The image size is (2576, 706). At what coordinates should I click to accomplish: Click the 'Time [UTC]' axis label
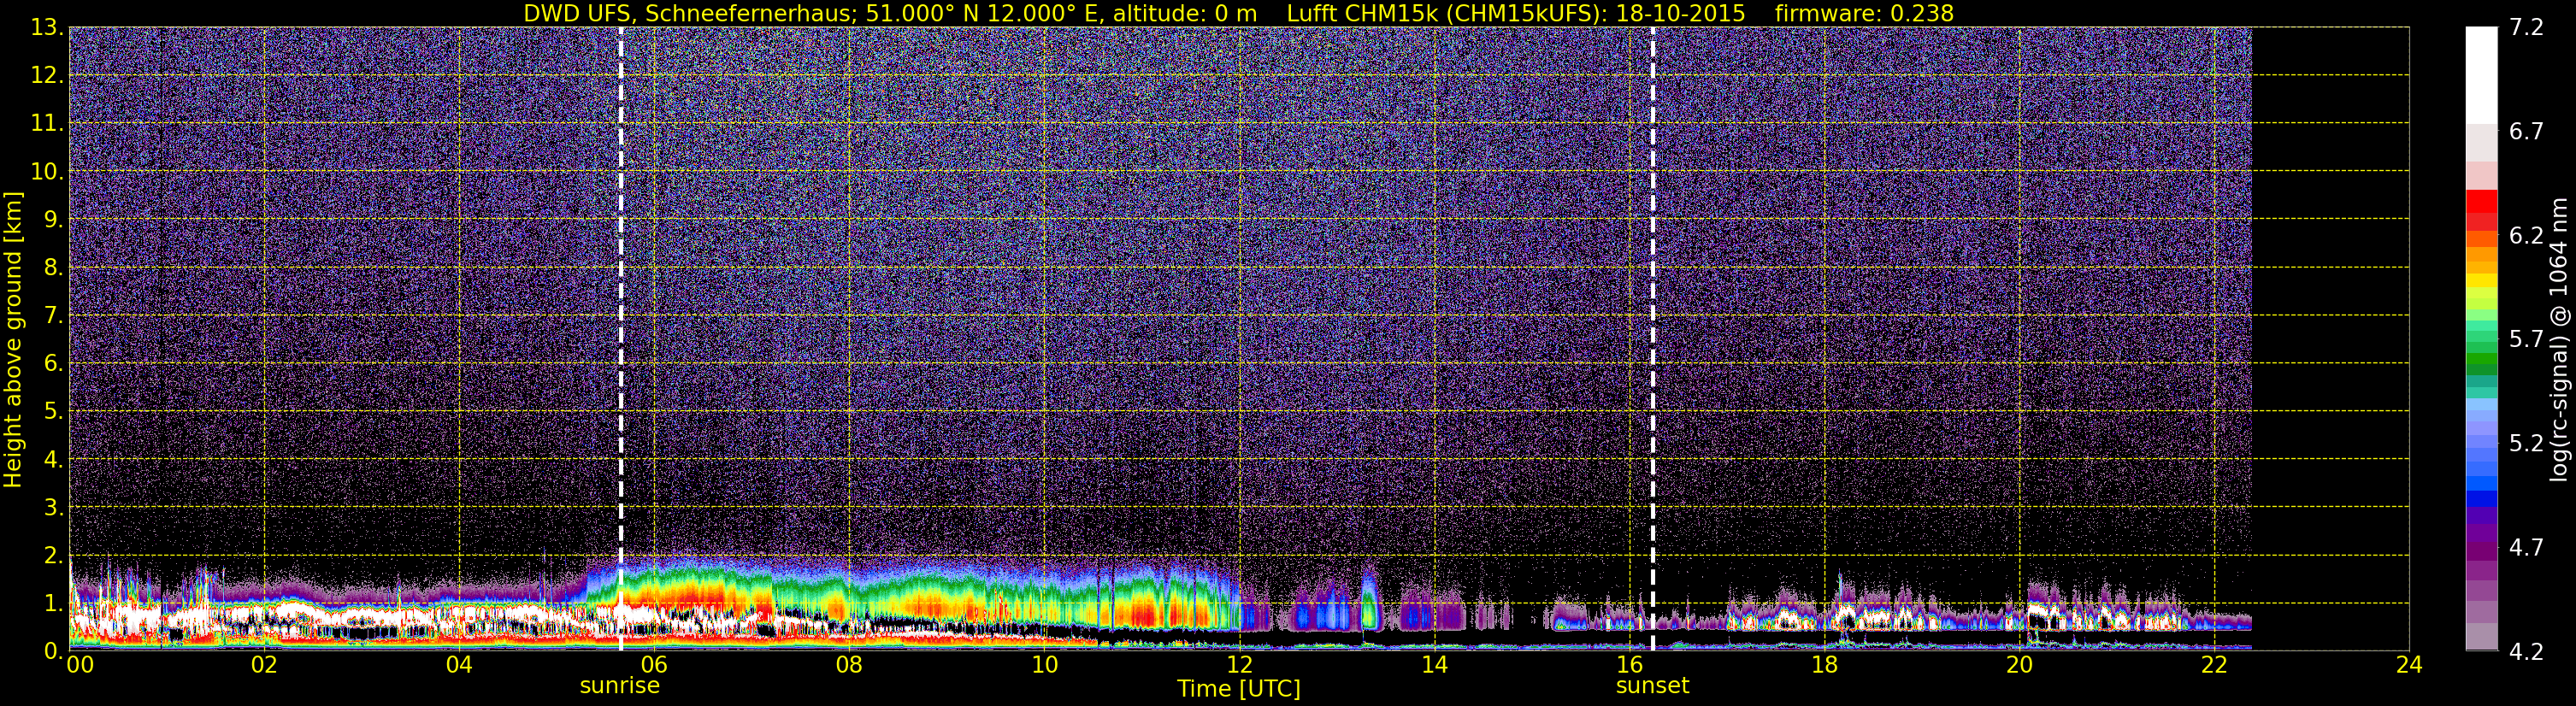[1238, 689]
